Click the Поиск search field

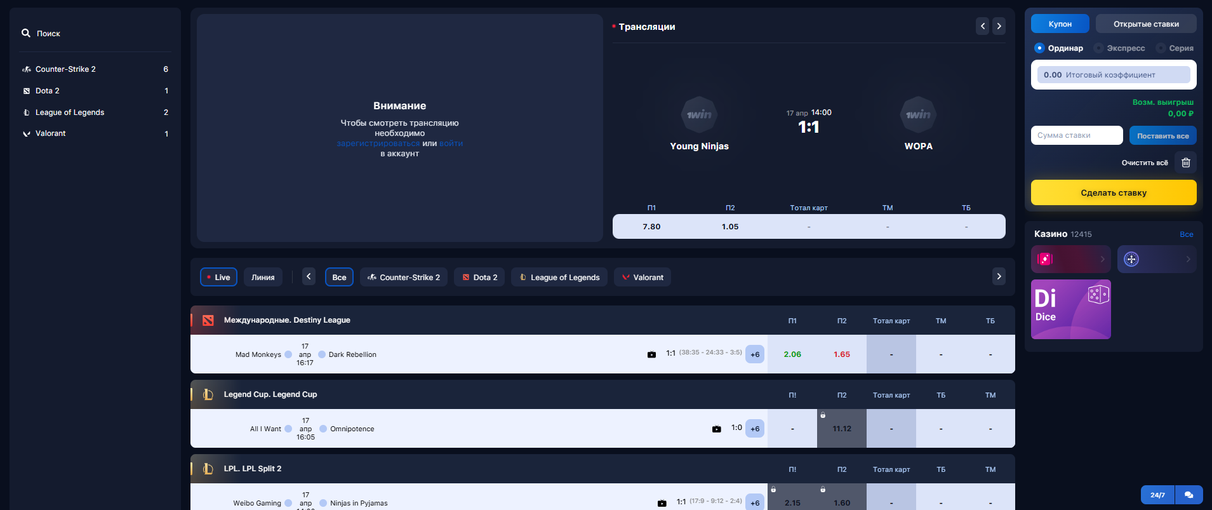(x=95, y=33)
